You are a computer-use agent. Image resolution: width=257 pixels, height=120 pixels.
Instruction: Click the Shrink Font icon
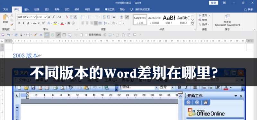[x=53, y=17]
